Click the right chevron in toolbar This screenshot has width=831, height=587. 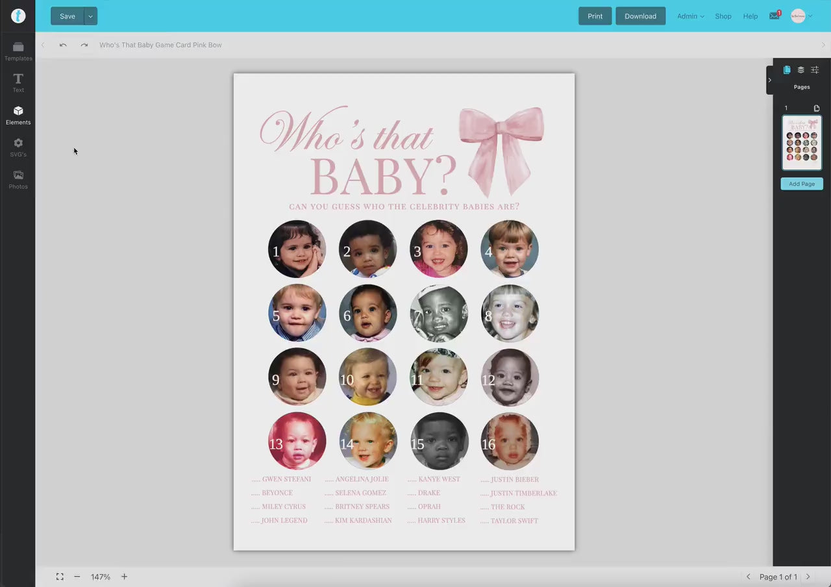[x=823, y=45]
